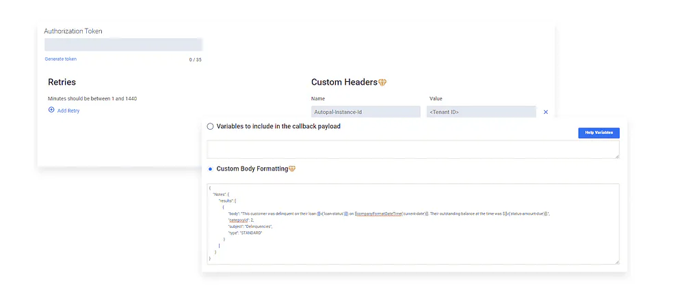Click the Name column label
Image resolution: width=684 pixels, height=294 pixels.
318,99
